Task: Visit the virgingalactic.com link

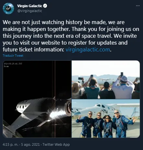Action: tap(88, 49)
